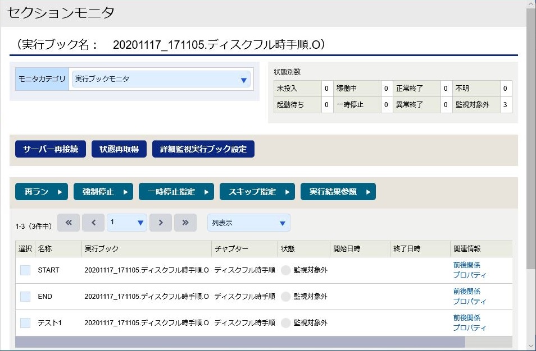Go to next page arrow
536x351 pixels.
[161, 223]
